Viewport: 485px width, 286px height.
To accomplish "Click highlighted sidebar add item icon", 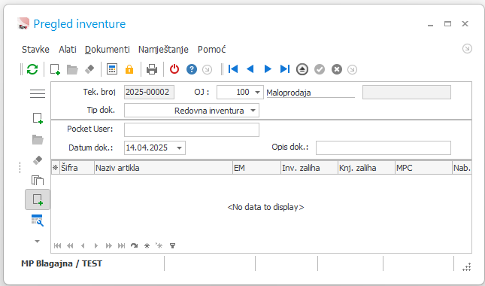I will (x=38, y=199).
